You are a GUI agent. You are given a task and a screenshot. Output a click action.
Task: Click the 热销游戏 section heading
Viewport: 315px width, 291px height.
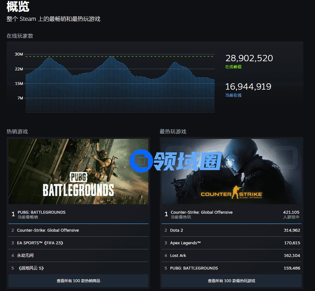[x=17, y=132]
